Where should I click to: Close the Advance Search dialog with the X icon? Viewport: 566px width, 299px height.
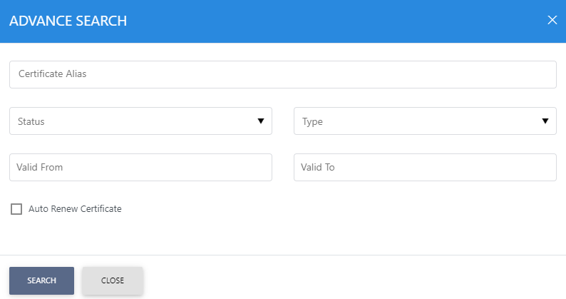(x=552, y=20)
